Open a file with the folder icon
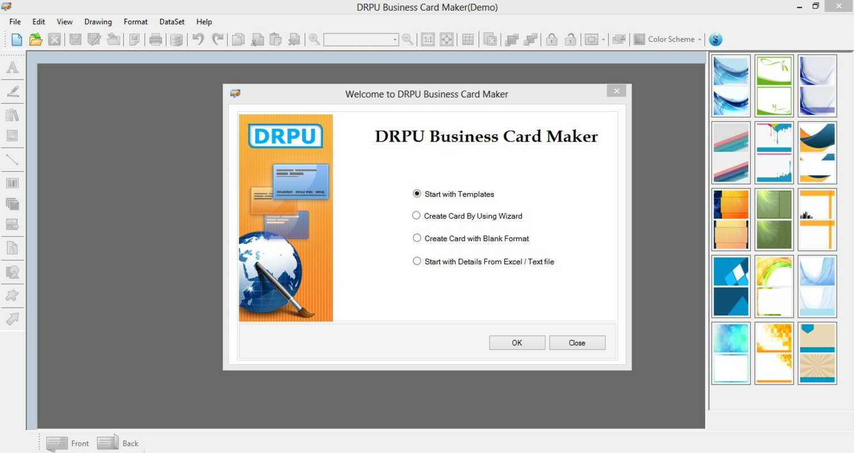 pyautogui.click(x=36, y=40)
